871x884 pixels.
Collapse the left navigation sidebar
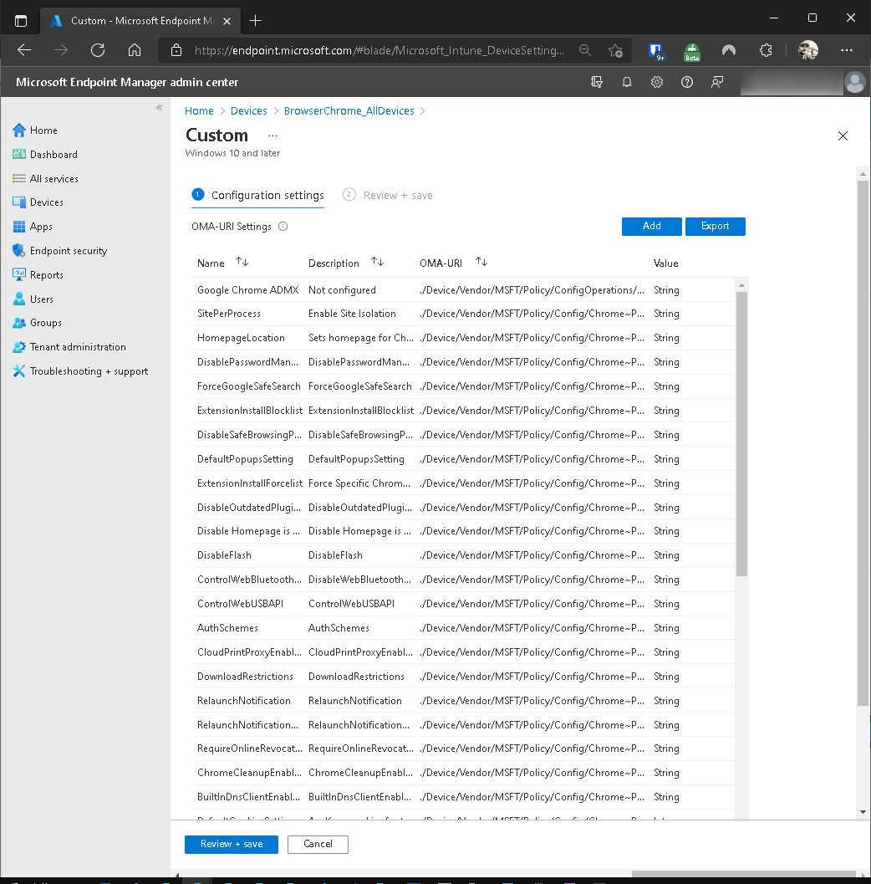point(160,107)
